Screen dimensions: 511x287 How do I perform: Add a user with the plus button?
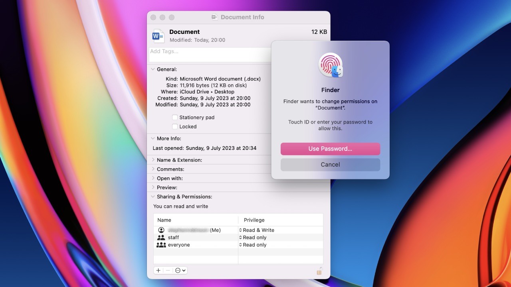[x=158, y=270]
